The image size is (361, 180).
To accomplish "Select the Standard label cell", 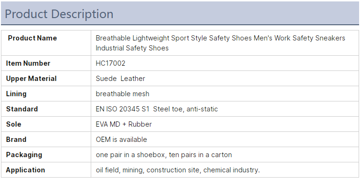I will pyautogui.click(x=46, y=109).
